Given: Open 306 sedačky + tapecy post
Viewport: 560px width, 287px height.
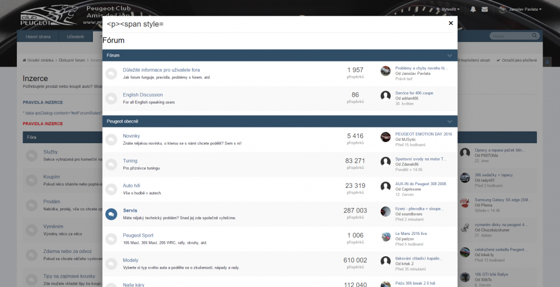Looking at the screenshot, I should coord(493,175).
